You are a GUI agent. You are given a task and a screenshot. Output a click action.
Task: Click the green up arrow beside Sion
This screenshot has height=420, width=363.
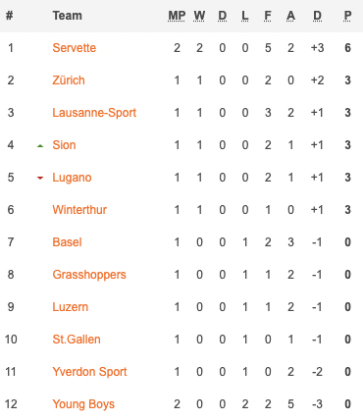pos(40,146)
